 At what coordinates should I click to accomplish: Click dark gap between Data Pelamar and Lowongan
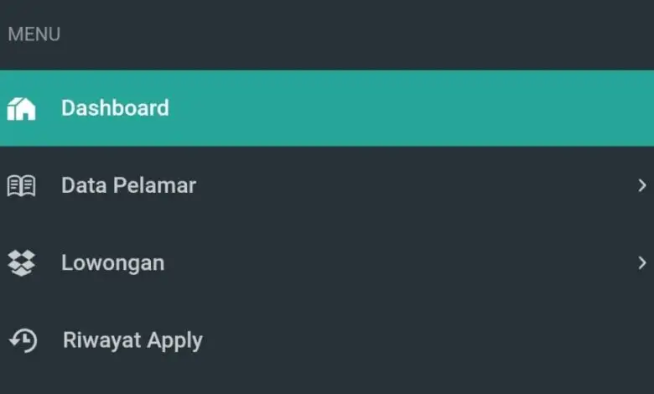tap(327, 225)
